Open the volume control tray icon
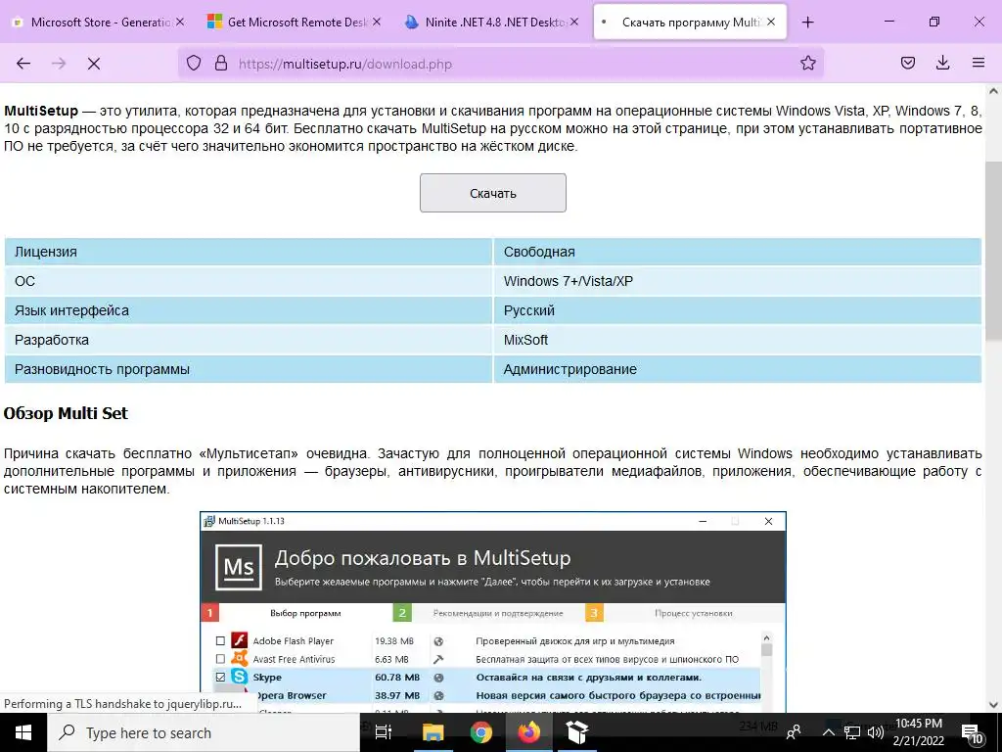The height and width of the screenshot is (752, 1002). pyautogui.click(x=876, y=732)
